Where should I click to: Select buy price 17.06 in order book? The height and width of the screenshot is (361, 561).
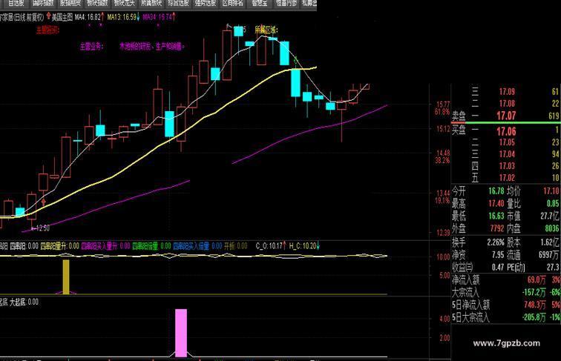(x=506, y=131)
